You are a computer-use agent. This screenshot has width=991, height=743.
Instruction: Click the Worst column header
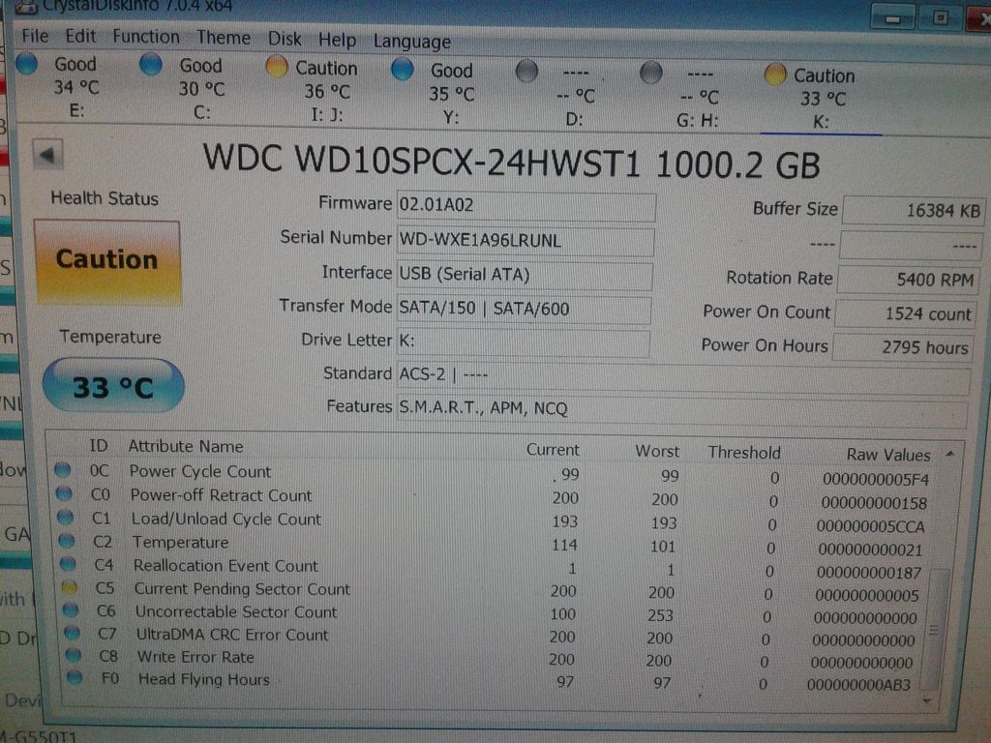click(657, 451)
